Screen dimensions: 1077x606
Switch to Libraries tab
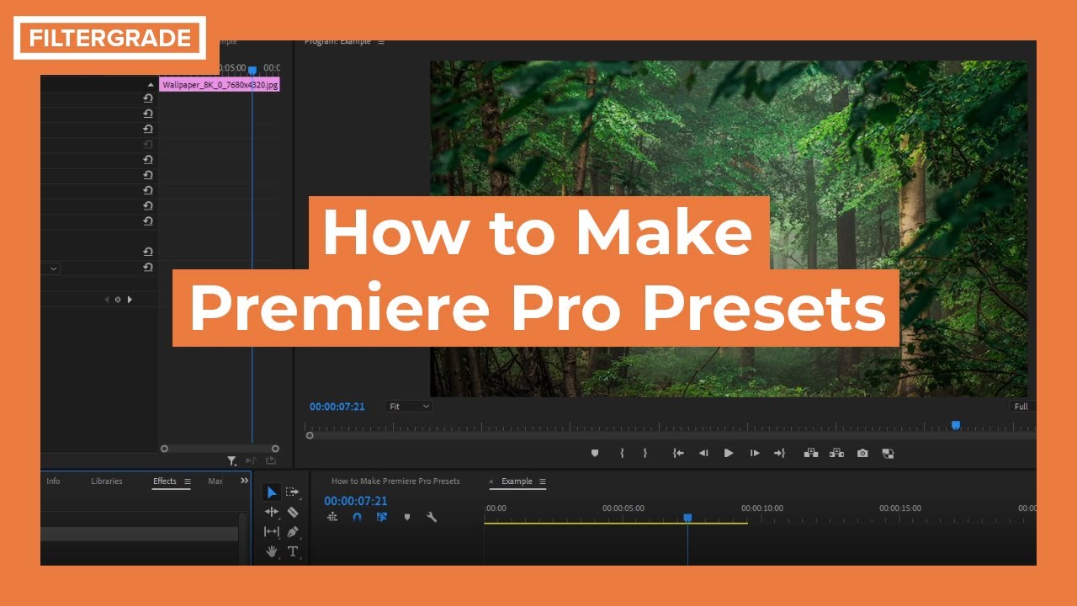(107, 481)
